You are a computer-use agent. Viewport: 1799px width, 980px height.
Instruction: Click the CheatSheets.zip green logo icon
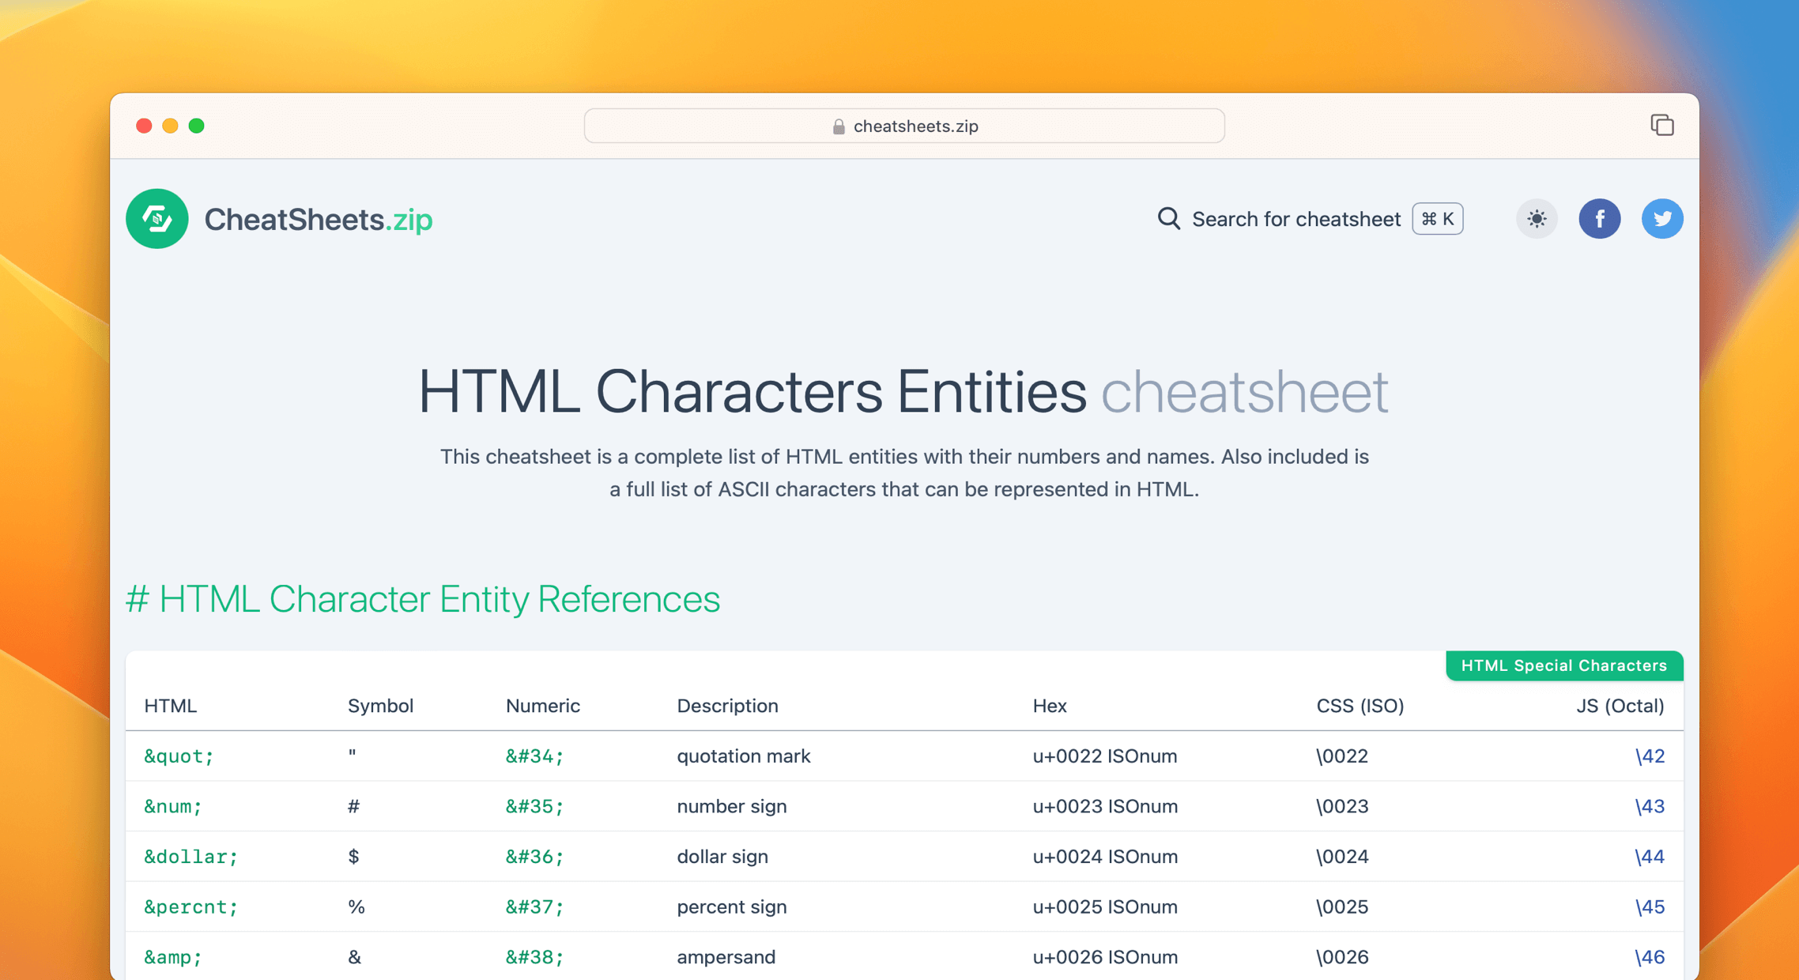coord(157,219)
